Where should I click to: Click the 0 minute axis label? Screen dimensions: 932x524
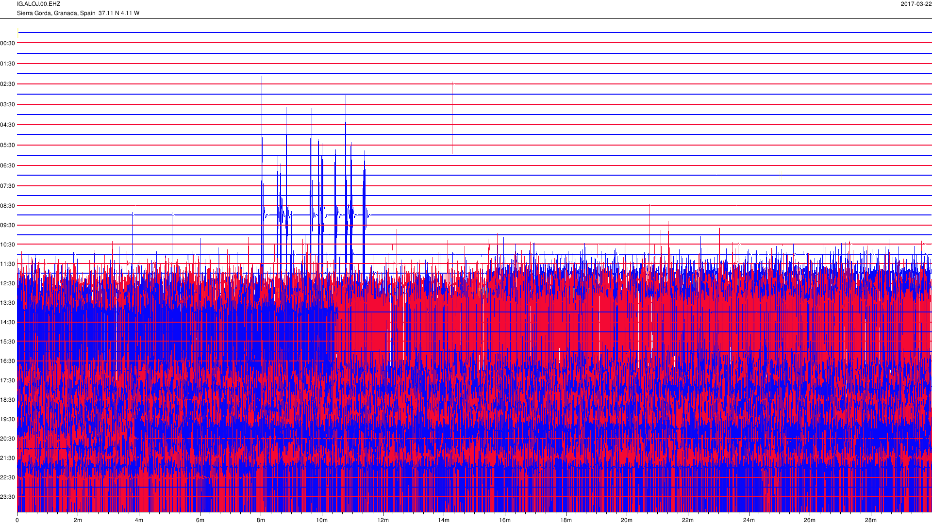pos(17,520)
